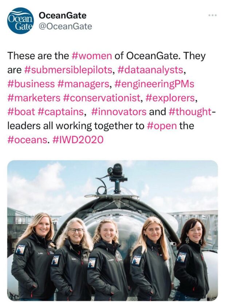Open the #engineeringPMs hashtag
The width and height of the screenshot is (225, 302).
[x=154, y=84]
